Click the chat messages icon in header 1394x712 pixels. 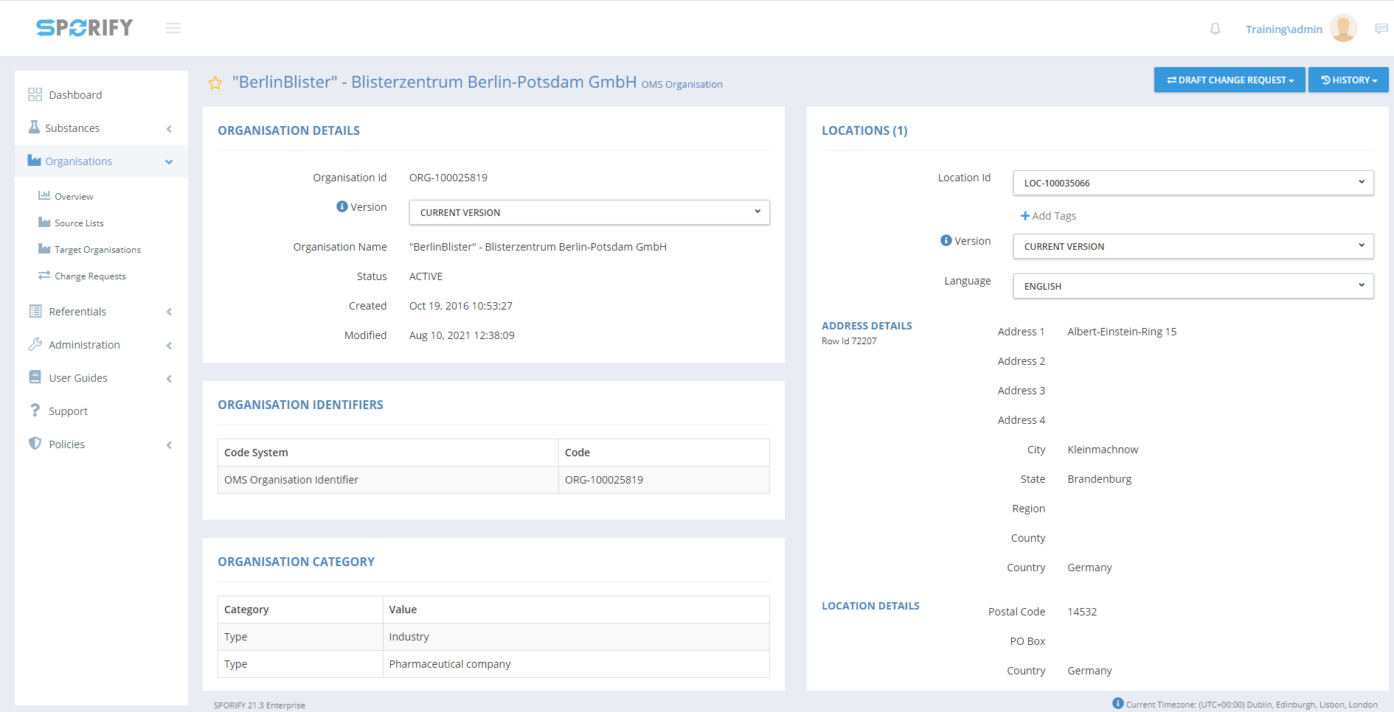[x=1381, y=29]
